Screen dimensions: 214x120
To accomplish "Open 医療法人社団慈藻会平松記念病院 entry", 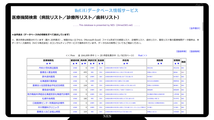I will [48, 85].
